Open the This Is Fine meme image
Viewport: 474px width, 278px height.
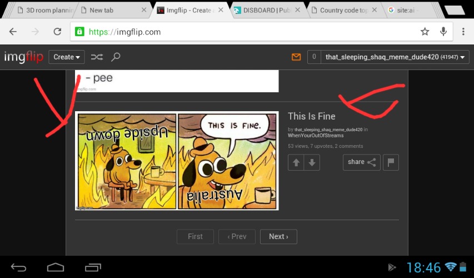tap(177, 161)
